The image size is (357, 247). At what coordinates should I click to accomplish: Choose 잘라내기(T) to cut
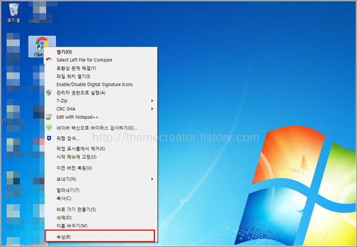point(101,190)
